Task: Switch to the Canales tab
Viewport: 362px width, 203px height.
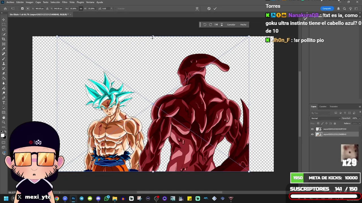Action: [x=323, y=107]
